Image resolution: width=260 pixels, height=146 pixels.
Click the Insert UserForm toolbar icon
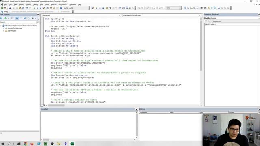click(x=5, y=8)
